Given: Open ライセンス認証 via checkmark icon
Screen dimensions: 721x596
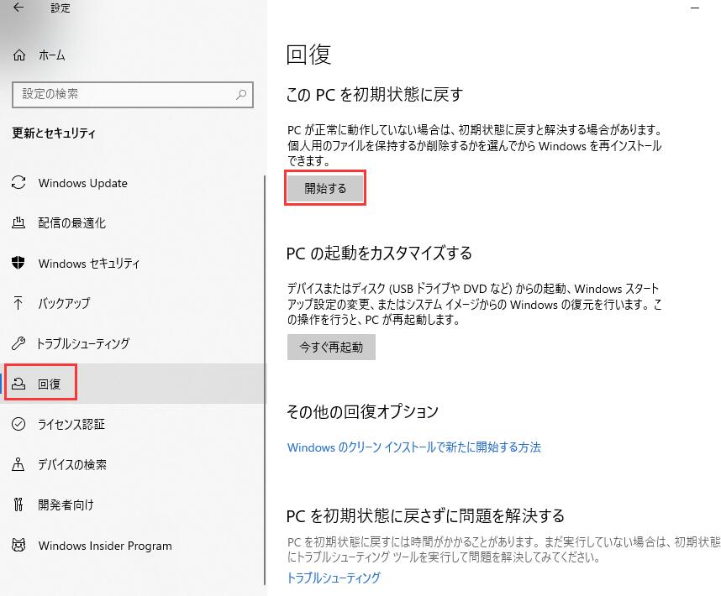Looking at the screenshot, I should pos(19,425).
